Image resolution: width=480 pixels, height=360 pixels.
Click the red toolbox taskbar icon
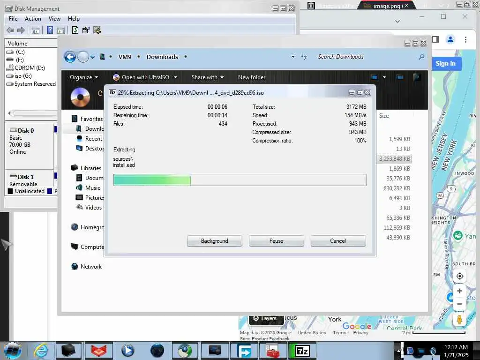[273, 351]
